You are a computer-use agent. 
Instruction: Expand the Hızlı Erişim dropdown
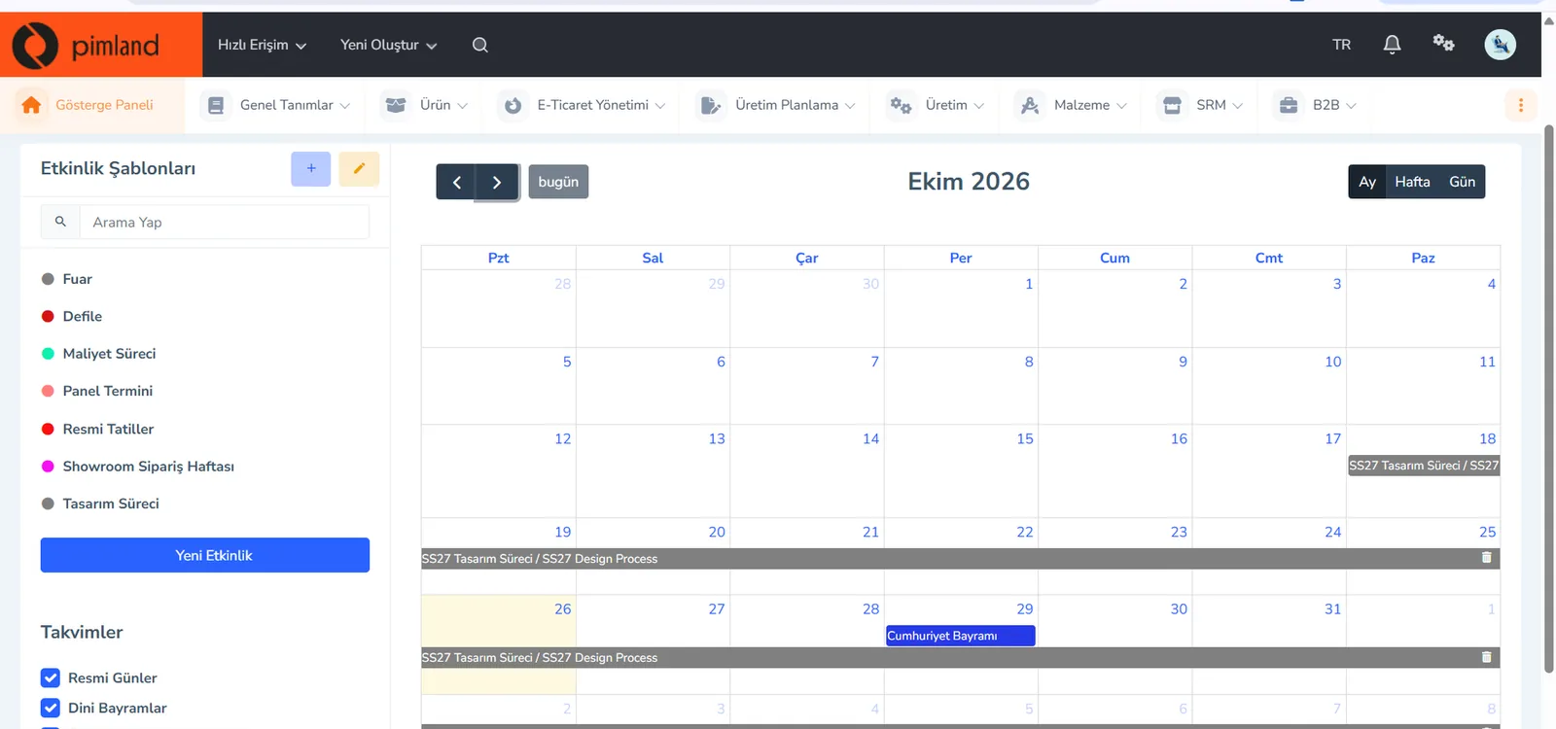click(x=262, y=45)
